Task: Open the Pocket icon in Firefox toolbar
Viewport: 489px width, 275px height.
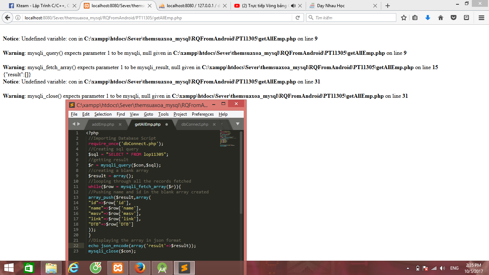Action: pyautogui.click(x=454, y=18)
